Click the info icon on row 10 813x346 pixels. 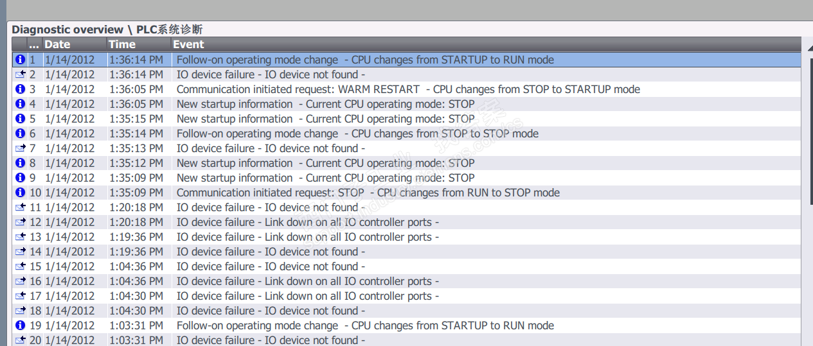pos(20,193)
